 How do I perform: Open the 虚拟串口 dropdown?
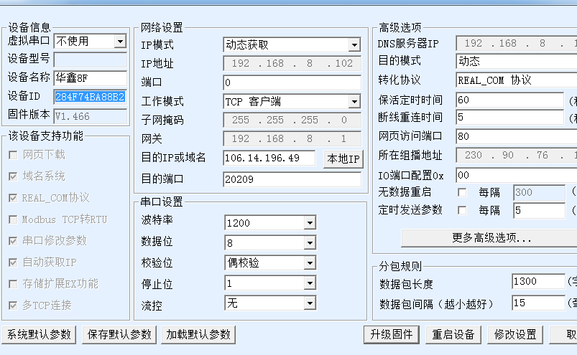(x=120, y=42)
